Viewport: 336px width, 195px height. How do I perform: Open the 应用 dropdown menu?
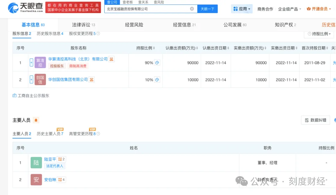[x=242, y=9]
